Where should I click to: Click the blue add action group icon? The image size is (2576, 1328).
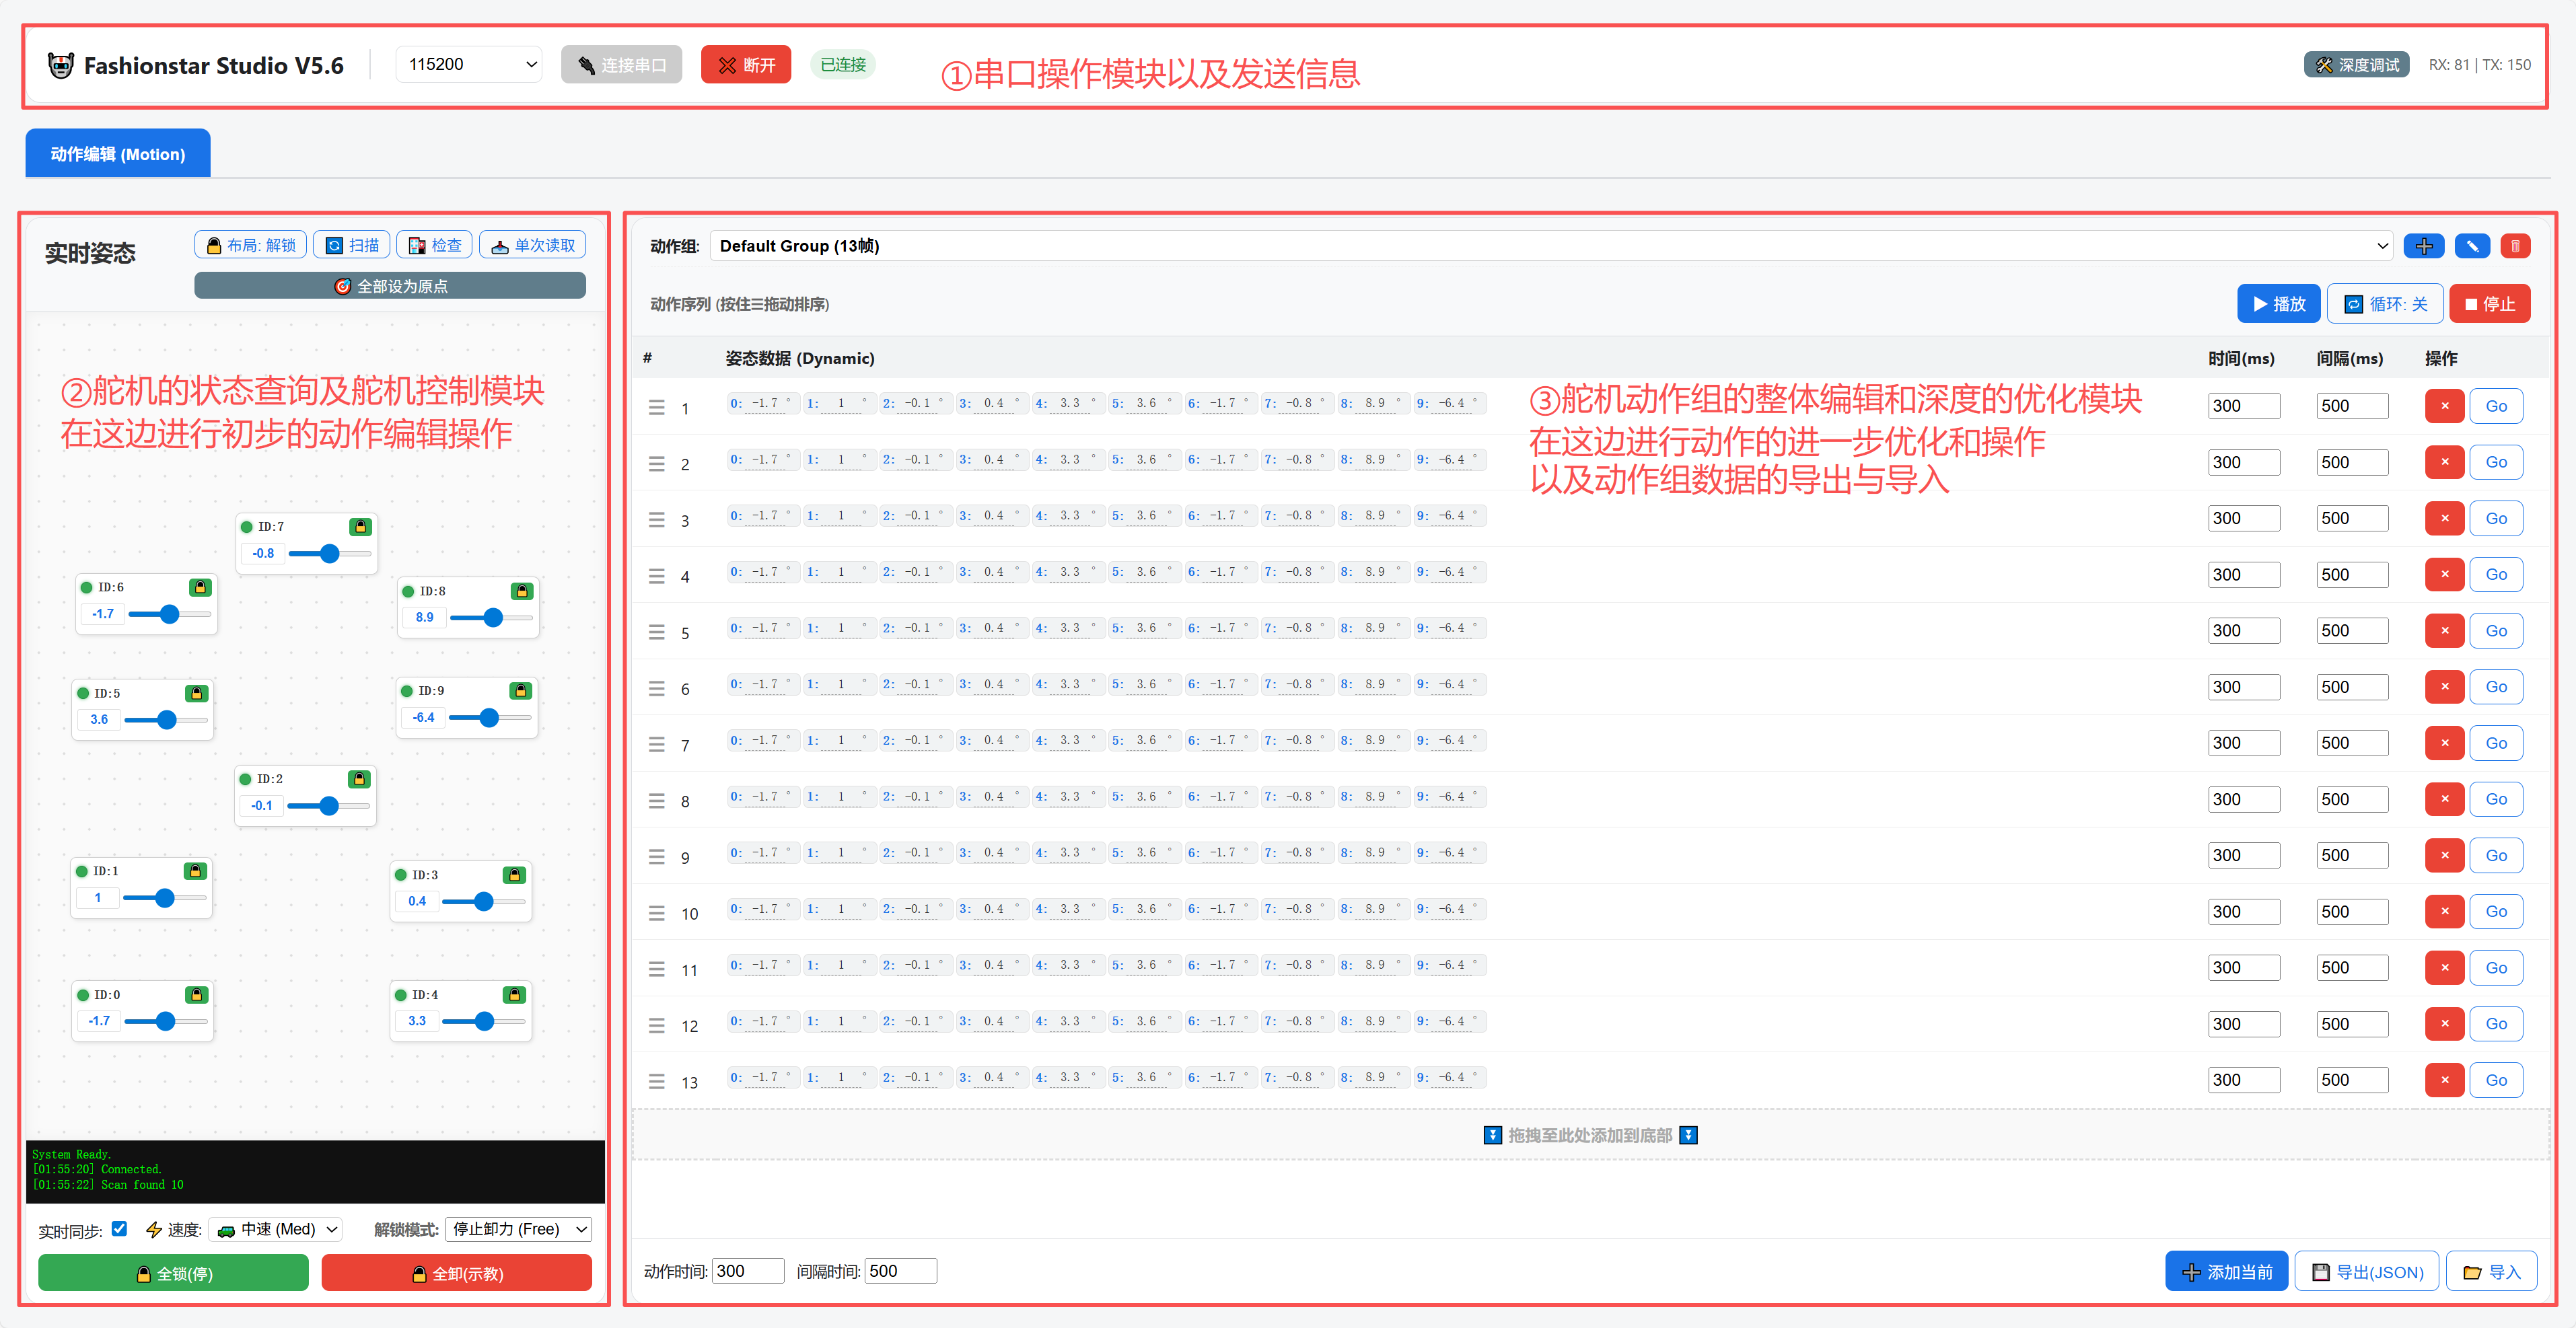[2423, 246]
